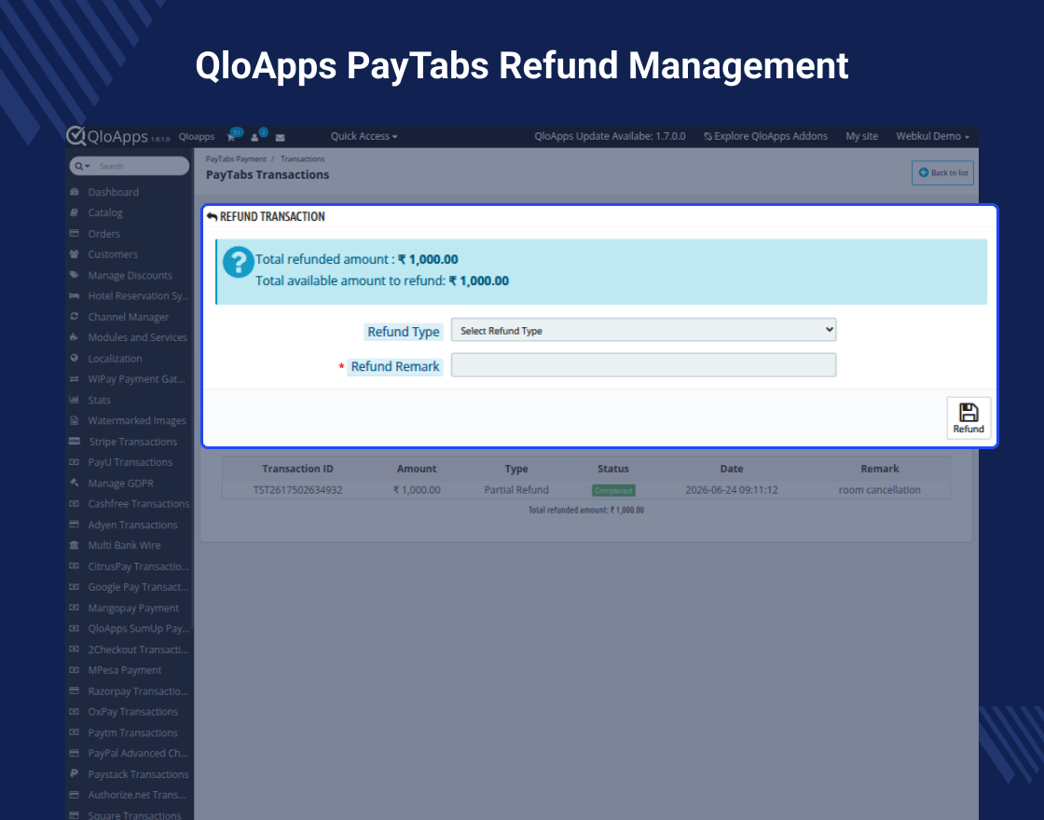Click the Refund Transaction reply arrow icon

click(x=212, y=216)
